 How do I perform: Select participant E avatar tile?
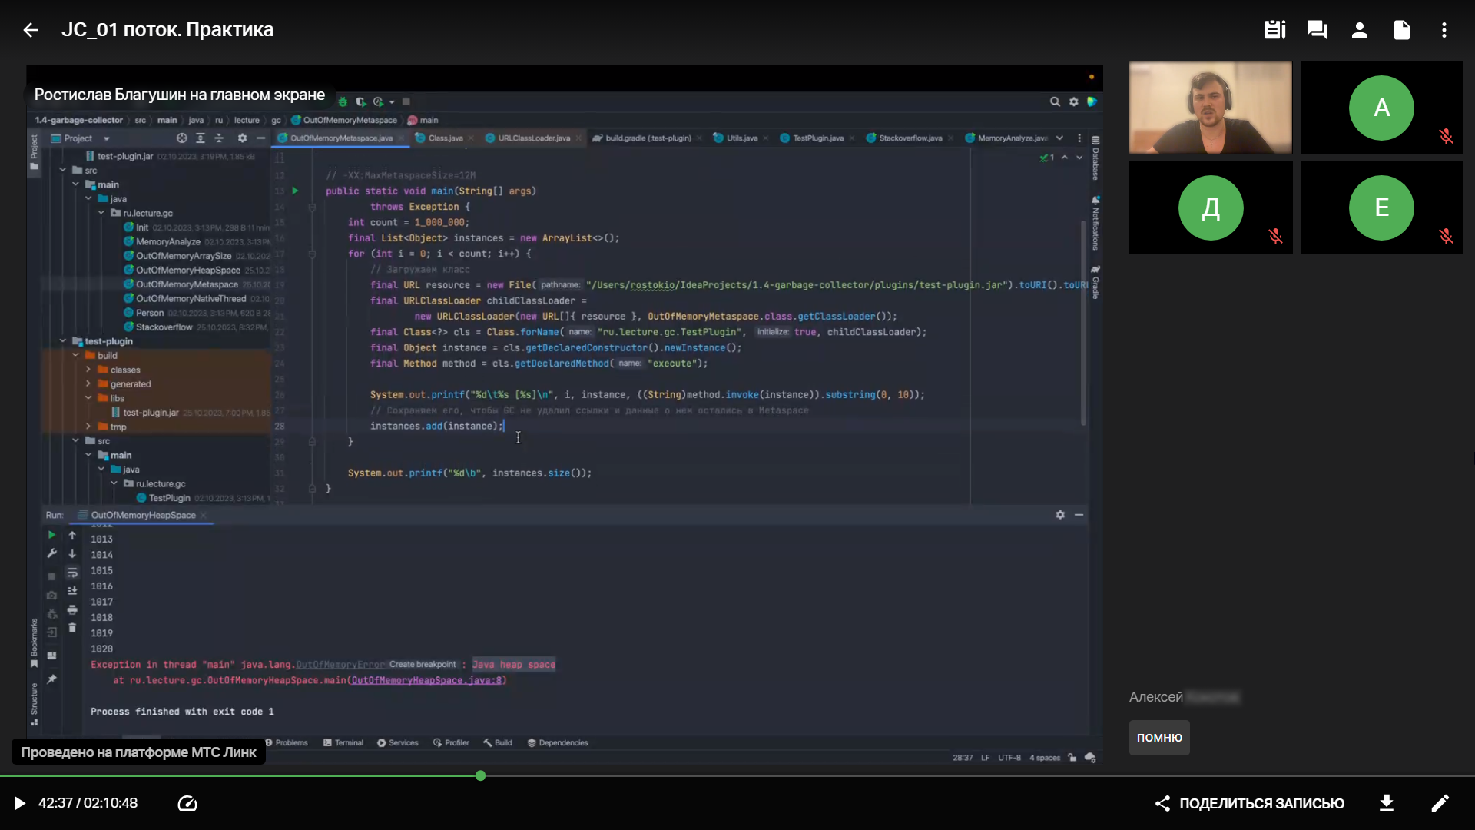1381,207
